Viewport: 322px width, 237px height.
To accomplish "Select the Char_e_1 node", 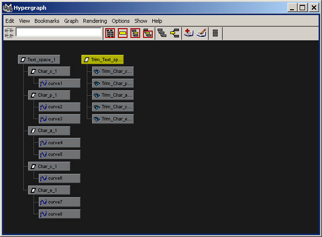I will (49, 190).
